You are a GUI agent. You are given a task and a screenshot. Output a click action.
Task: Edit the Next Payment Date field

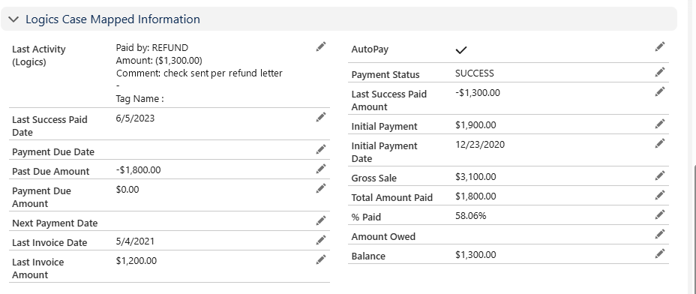point(321,220)
